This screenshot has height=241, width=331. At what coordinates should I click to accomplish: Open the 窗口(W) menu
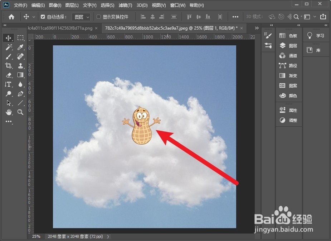[178, 5]
